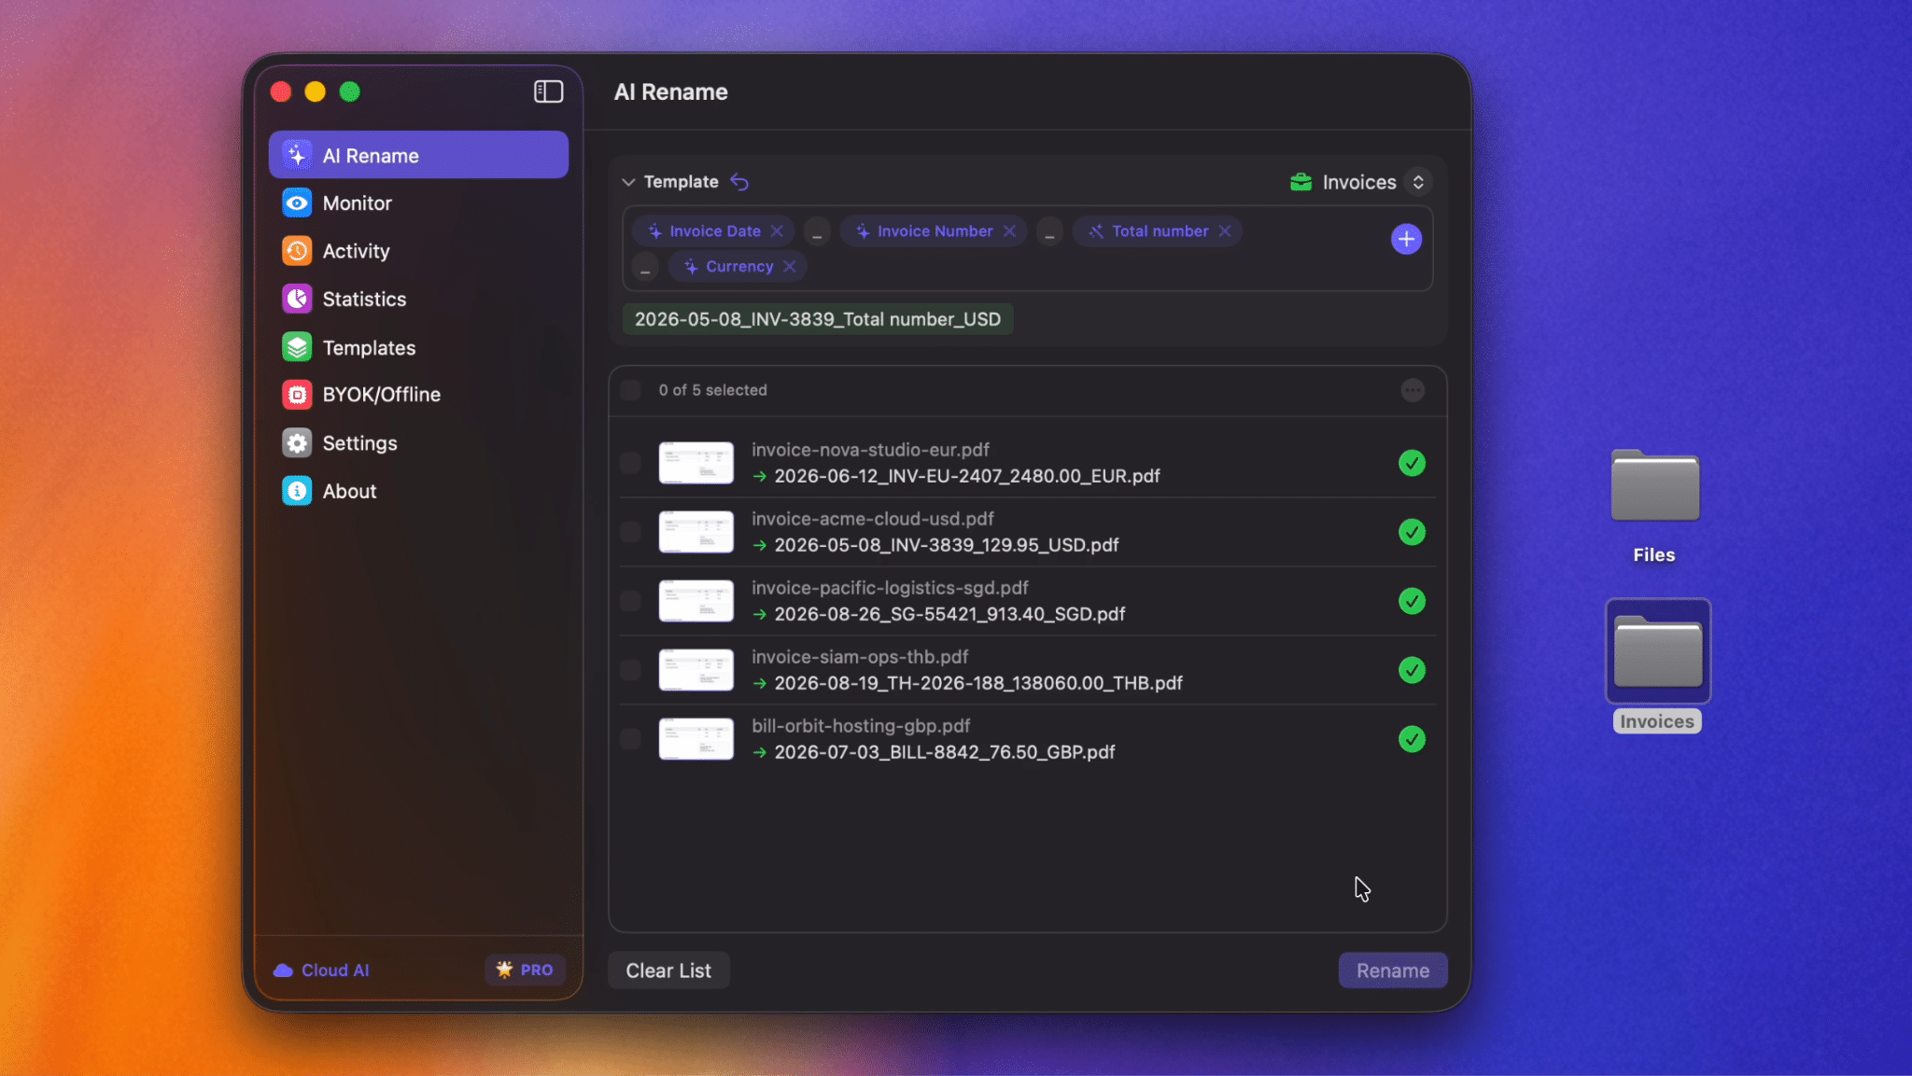Open thumbnail of invoice-nova-studio-eur.pdf
This screenshot has height=1076, width=1912.
[x=696, y=463]
